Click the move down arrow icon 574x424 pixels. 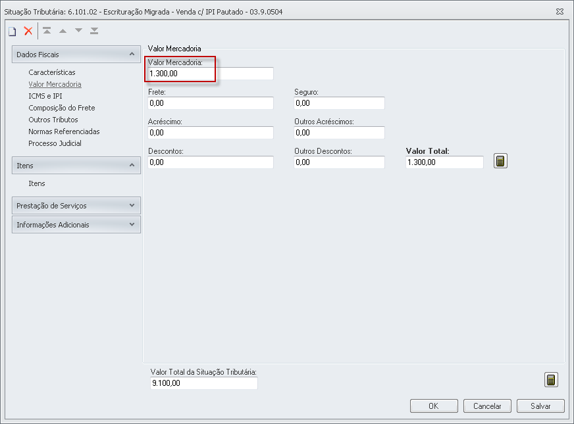[78, 31]
